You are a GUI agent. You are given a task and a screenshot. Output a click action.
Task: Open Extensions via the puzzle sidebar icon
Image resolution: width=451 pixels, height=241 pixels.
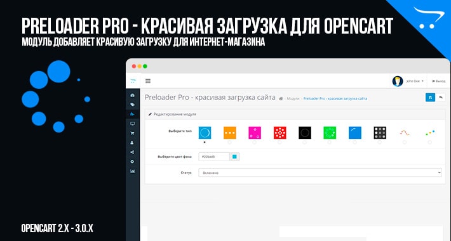pyautogui.click(x=132, y=114)
